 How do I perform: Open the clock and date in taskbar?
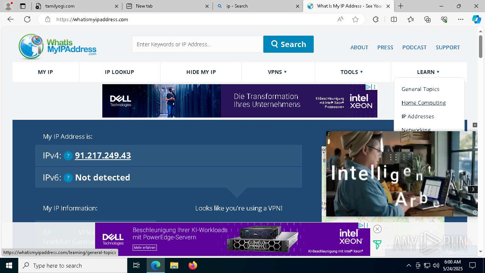click(x=452, y=265)
